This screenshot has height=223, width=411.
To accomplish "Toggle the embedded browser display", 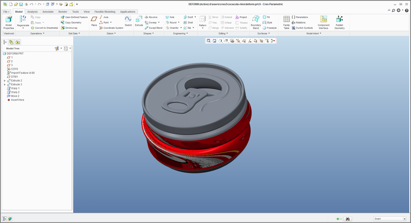I will [x=10, y=219].
